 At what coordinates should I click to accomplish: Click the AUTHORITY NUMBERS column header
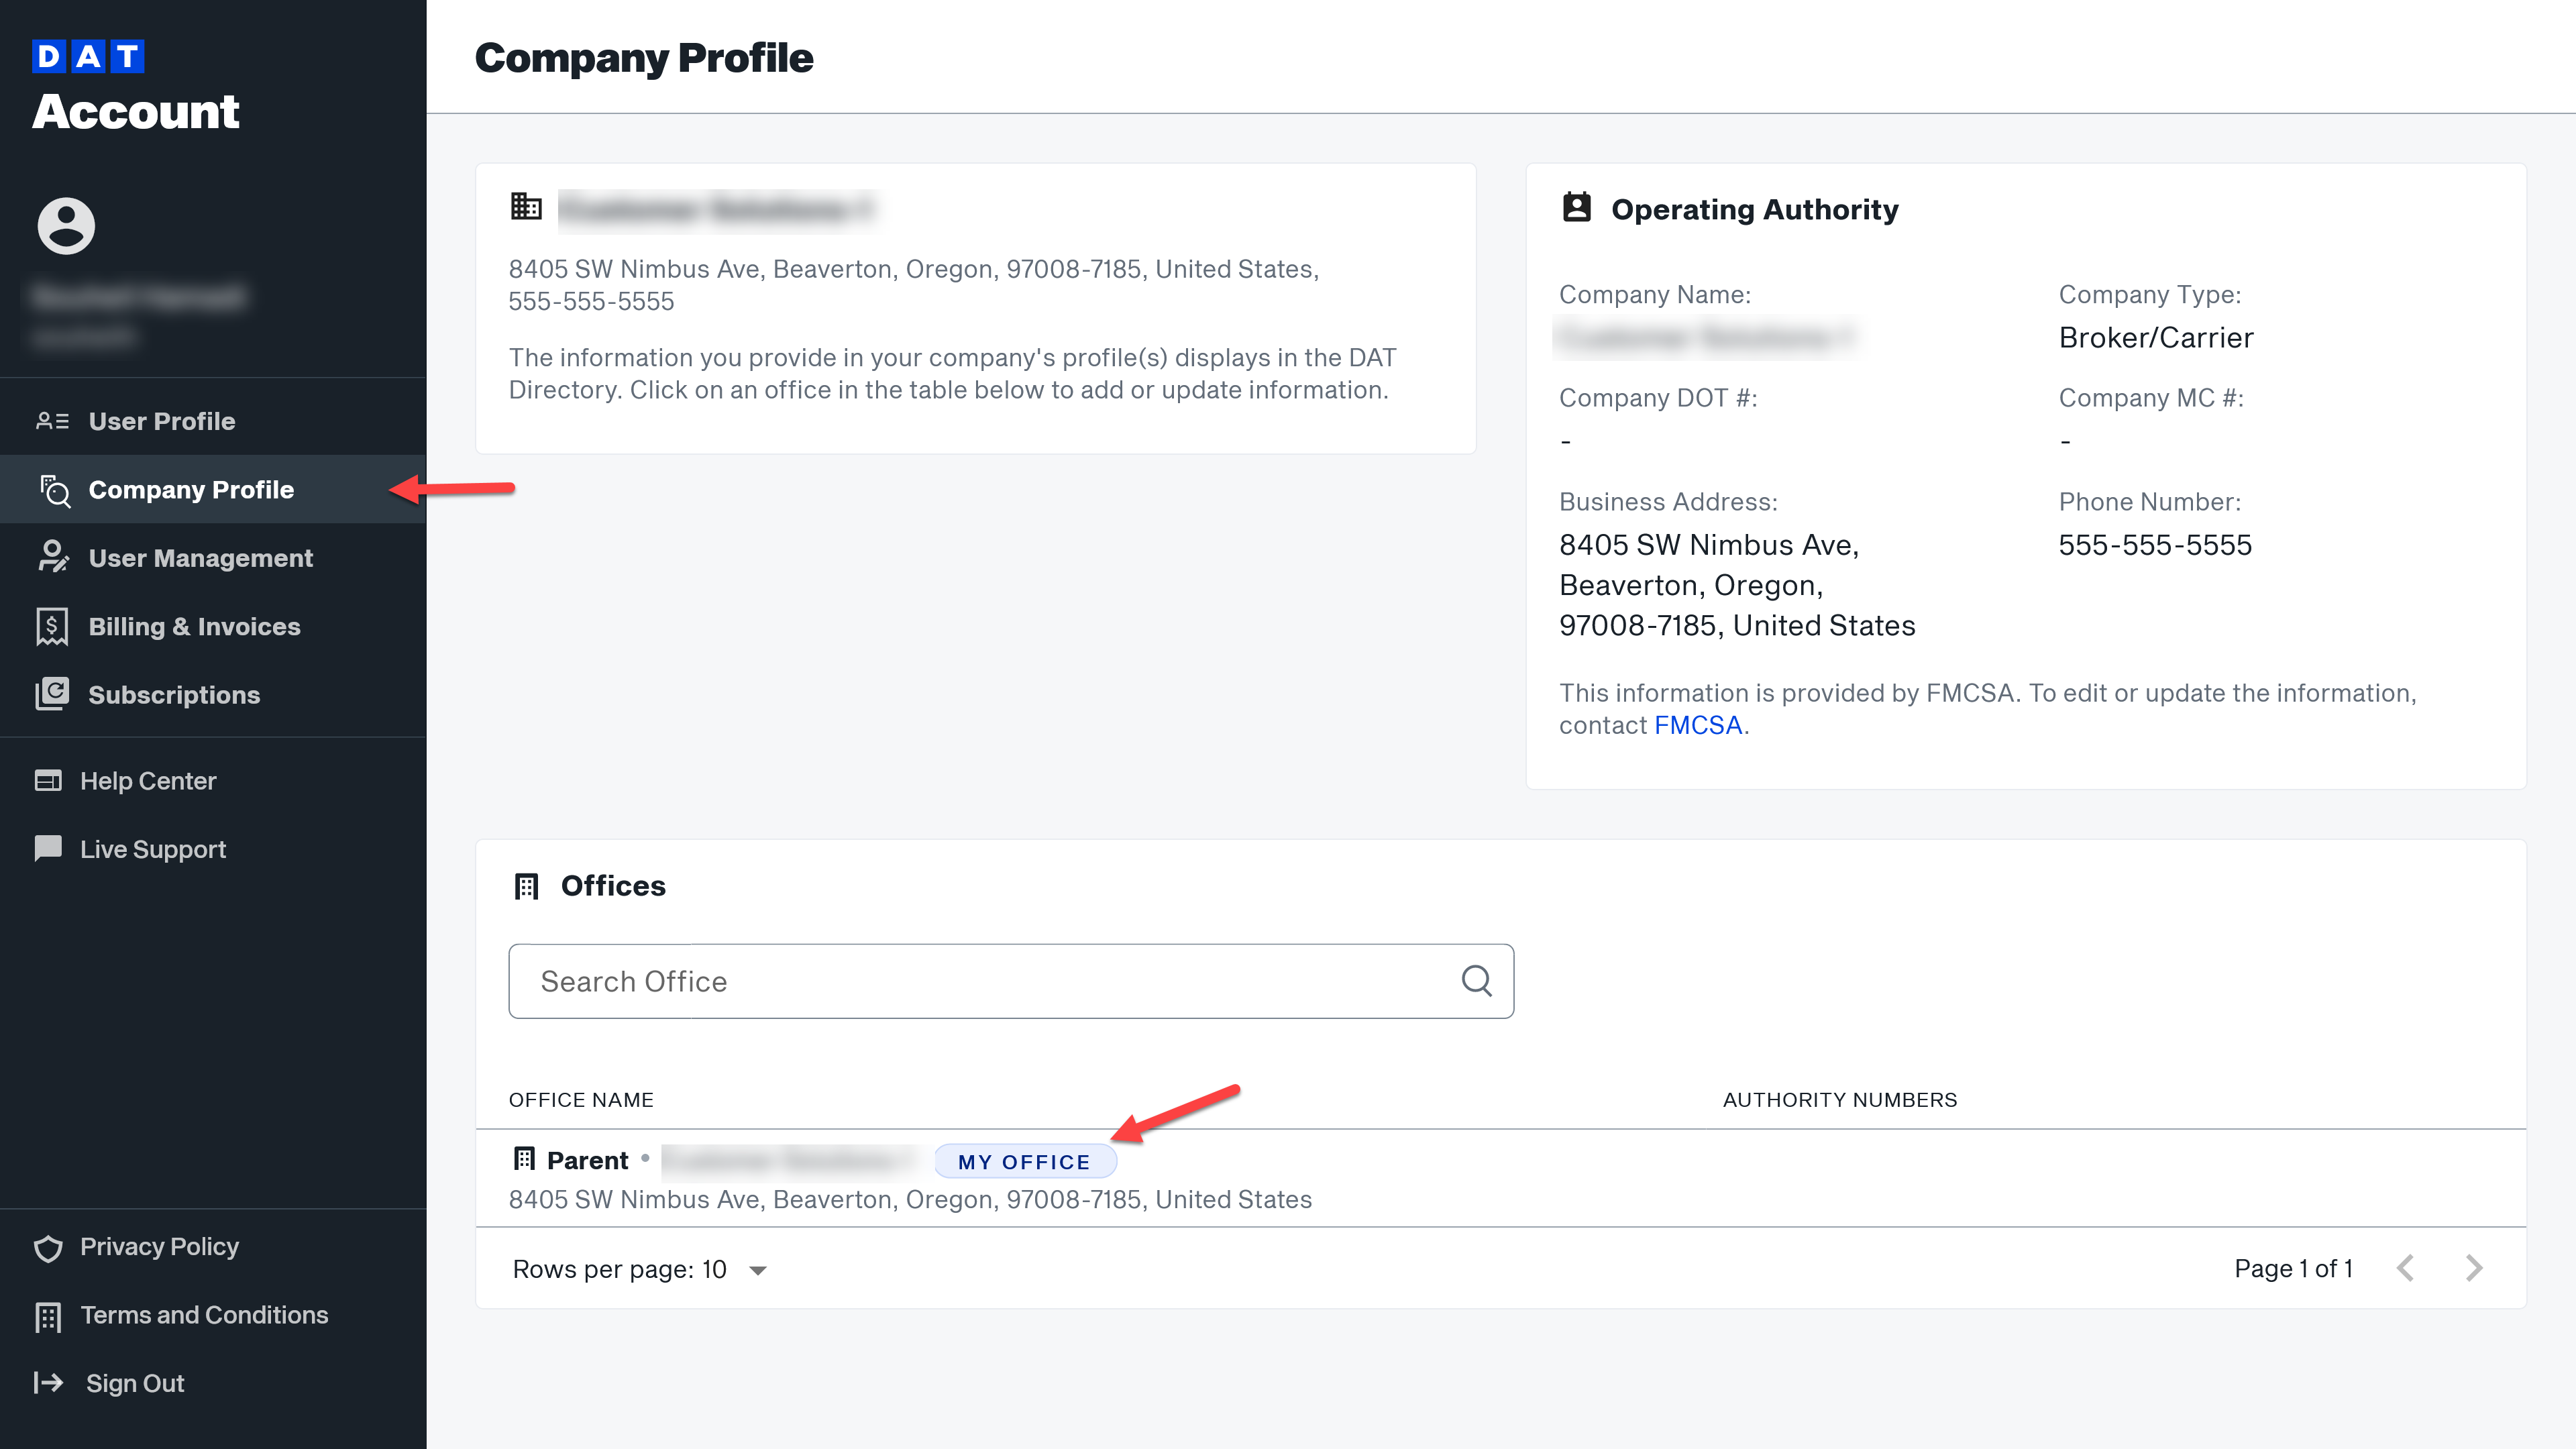tap(1840, 1100)
